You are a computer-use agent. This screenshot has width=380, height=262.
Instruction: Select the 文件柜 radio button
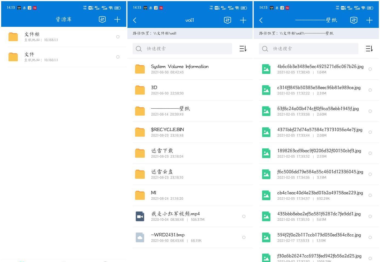coord(118,37)
